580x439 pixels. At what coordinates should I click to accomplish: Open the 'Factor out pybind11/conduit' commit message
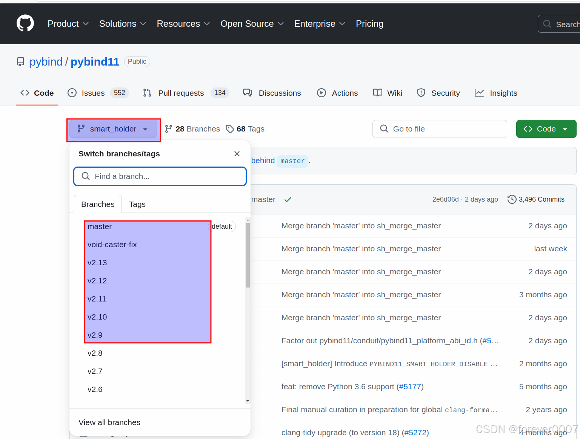tap(380, 341)
